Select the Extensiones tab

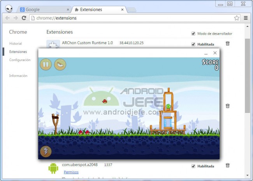(99, 9)
